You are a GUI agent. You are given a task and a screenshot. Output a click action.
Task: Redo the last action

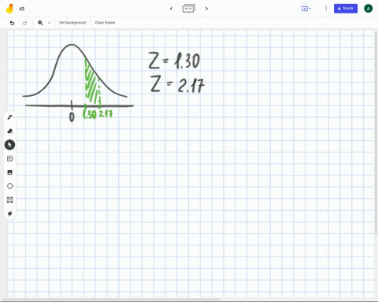pyautogui.click(x=24, y=23)
